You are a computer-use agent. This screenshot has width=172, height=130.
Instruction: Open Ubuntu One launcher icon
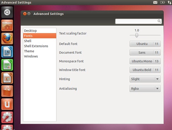click(x=7, y=104)
